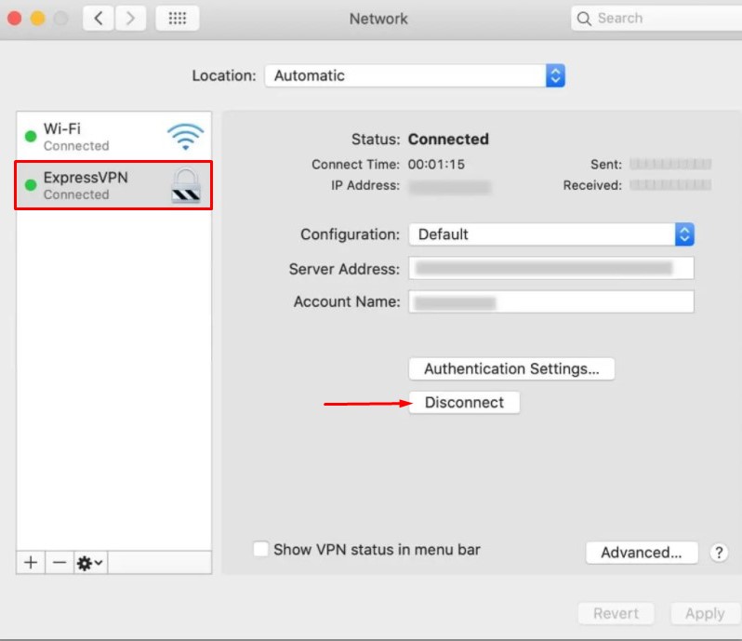742x641 pixels.
Task: Go forward using the right chevron button
Action: [x=130, y=19]
